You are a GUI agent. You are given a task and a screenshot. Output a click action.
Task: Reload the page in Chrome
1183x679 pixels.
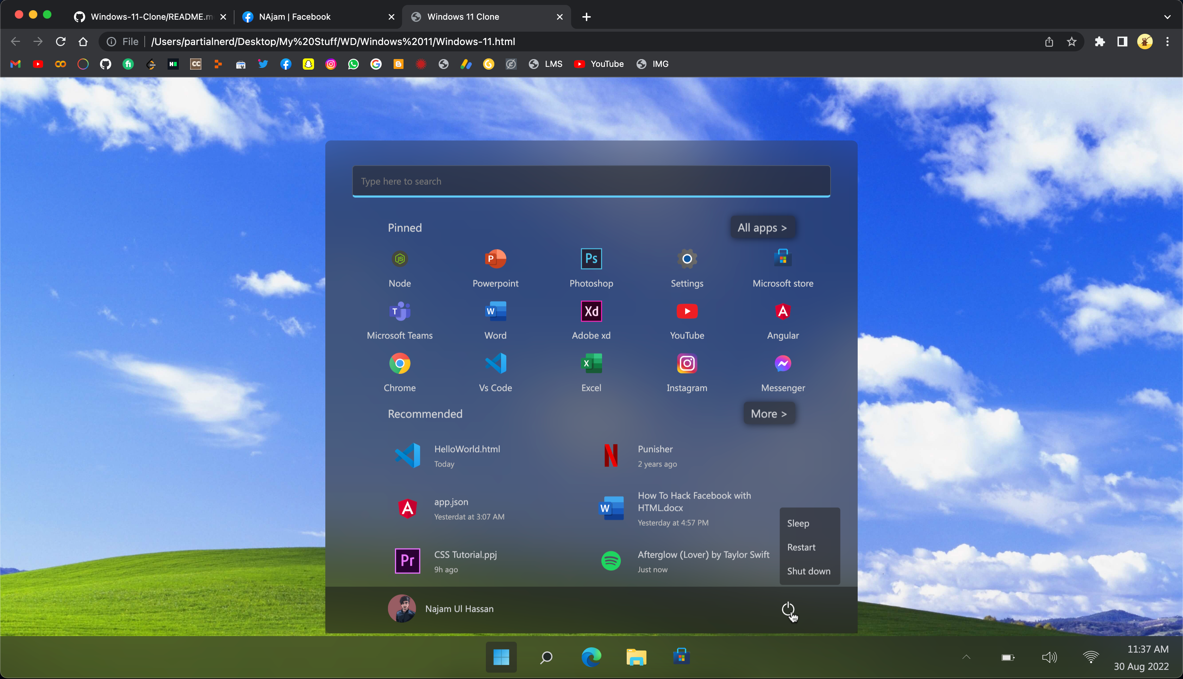pyautogui.click(x=61, y=42)
